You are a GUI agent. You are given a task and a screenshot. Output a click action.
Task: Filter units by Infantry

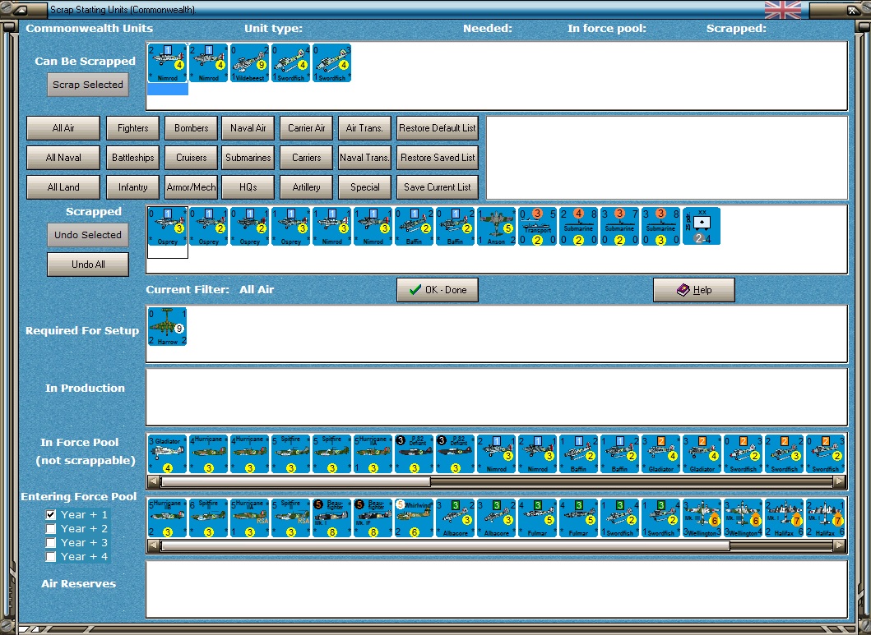coord(132,187)
